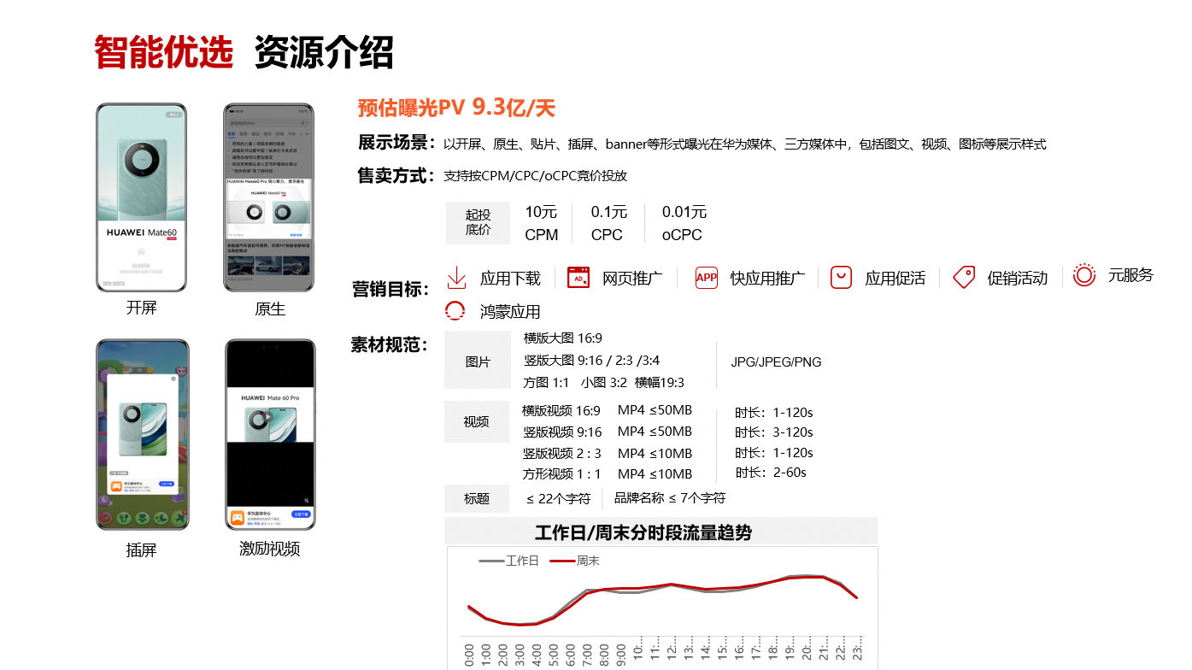Screen dimensions: 1192x670
Task: Click the 网页推广 text label
Action: click(x=632, y=279)
